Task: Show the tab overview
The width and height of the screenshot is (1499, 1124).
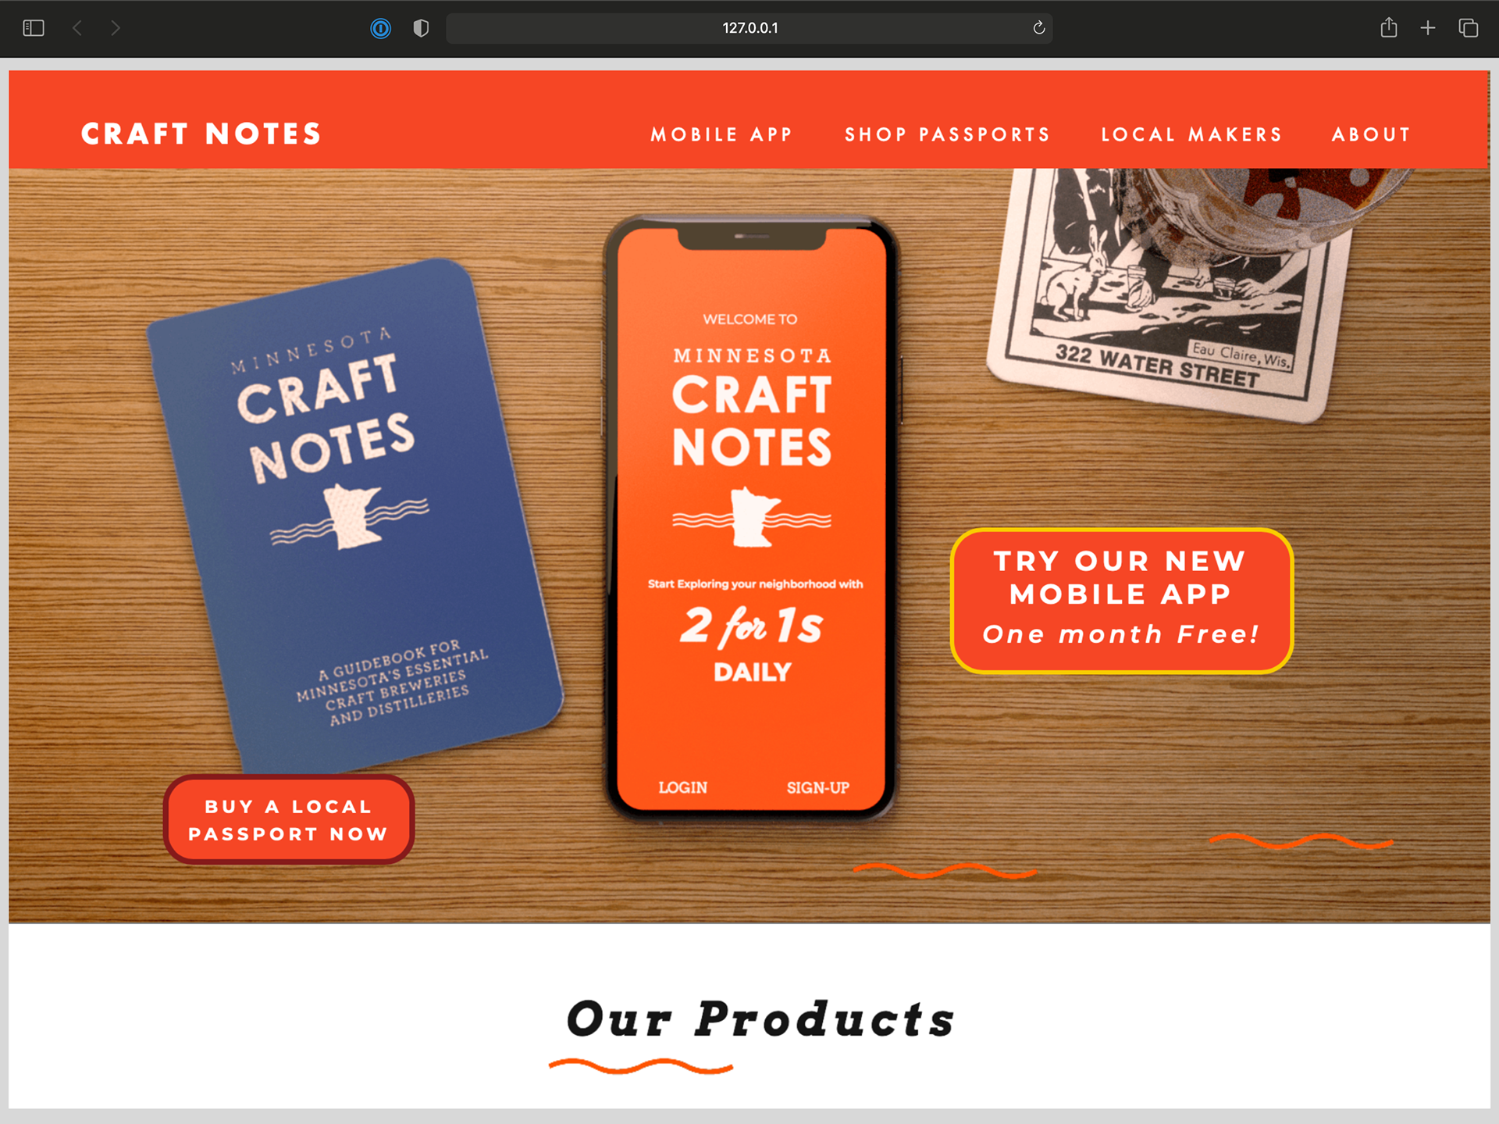Action: [1468, 28]
